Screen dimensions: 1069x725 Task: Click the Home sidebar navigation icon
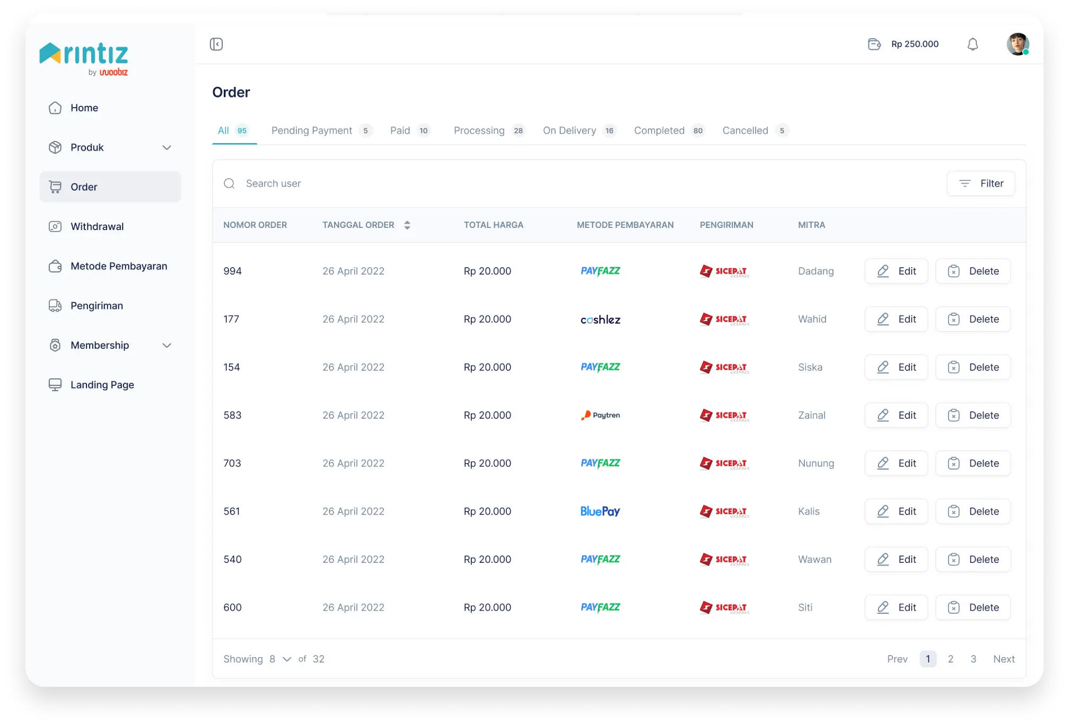[55, 108]
